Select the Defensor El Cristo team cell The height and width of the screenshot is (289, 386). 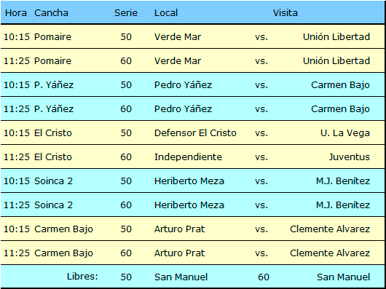tap(195, 133)
